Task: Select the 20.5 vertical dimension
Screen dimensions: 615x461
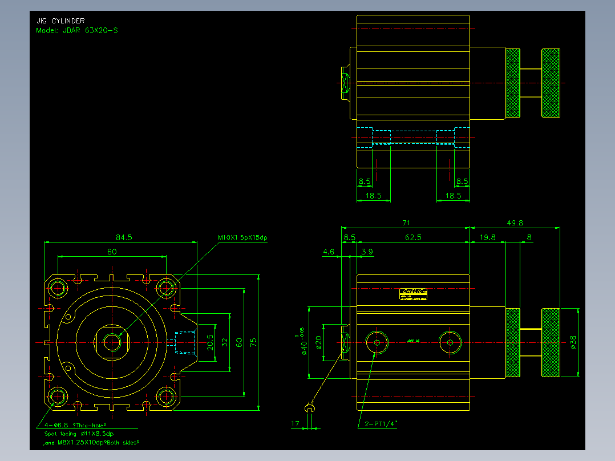Action: (210, 342)
